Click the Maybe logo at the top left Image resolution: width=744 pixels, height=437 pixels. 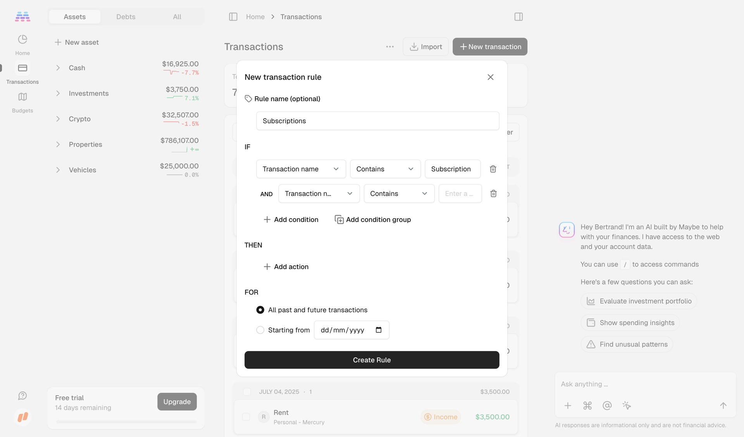click(22, 16)
